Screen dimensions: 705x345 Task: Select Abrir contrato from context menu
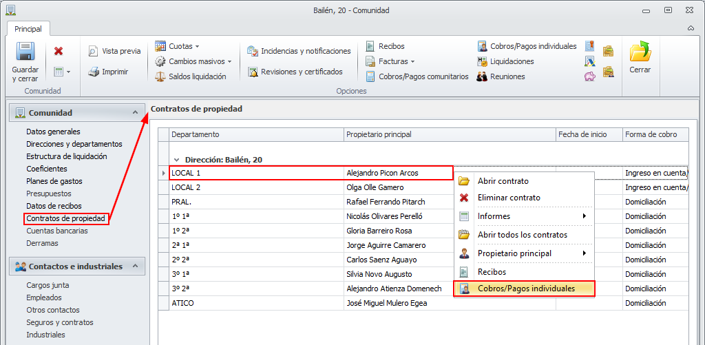[503, 181]
